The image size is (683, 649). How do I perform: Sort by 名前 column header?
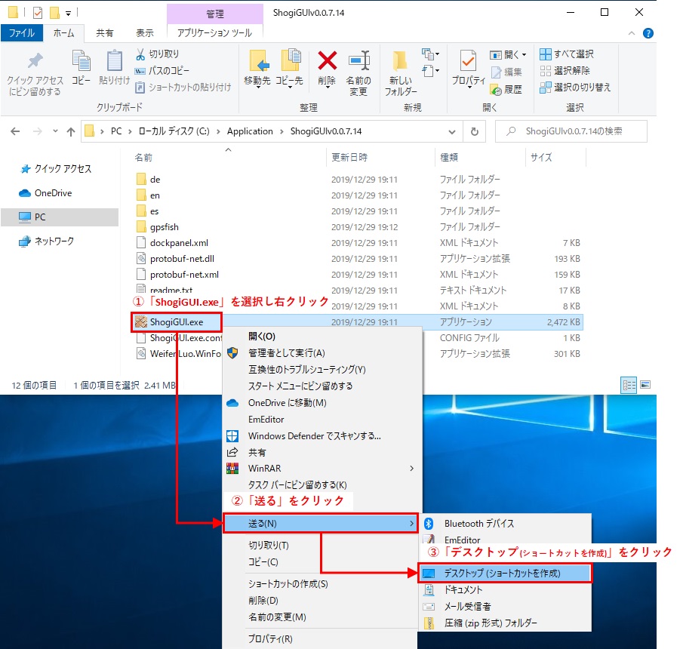click(143, 157)
